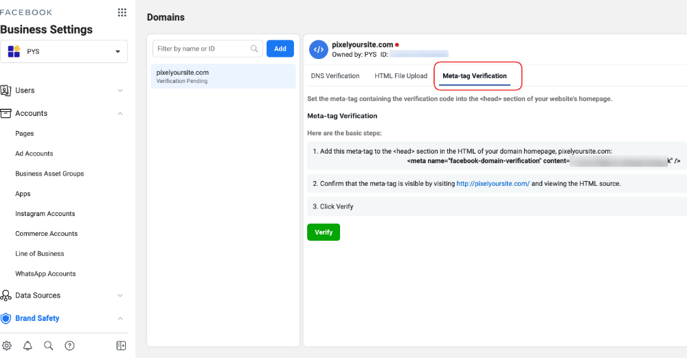Open the http://pixelyoursite.com/ link
687x358 pixels.
click(493, 184)
